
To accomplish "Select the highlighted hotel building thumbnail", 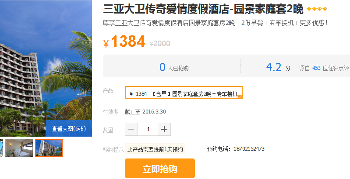I will [49, 148].
